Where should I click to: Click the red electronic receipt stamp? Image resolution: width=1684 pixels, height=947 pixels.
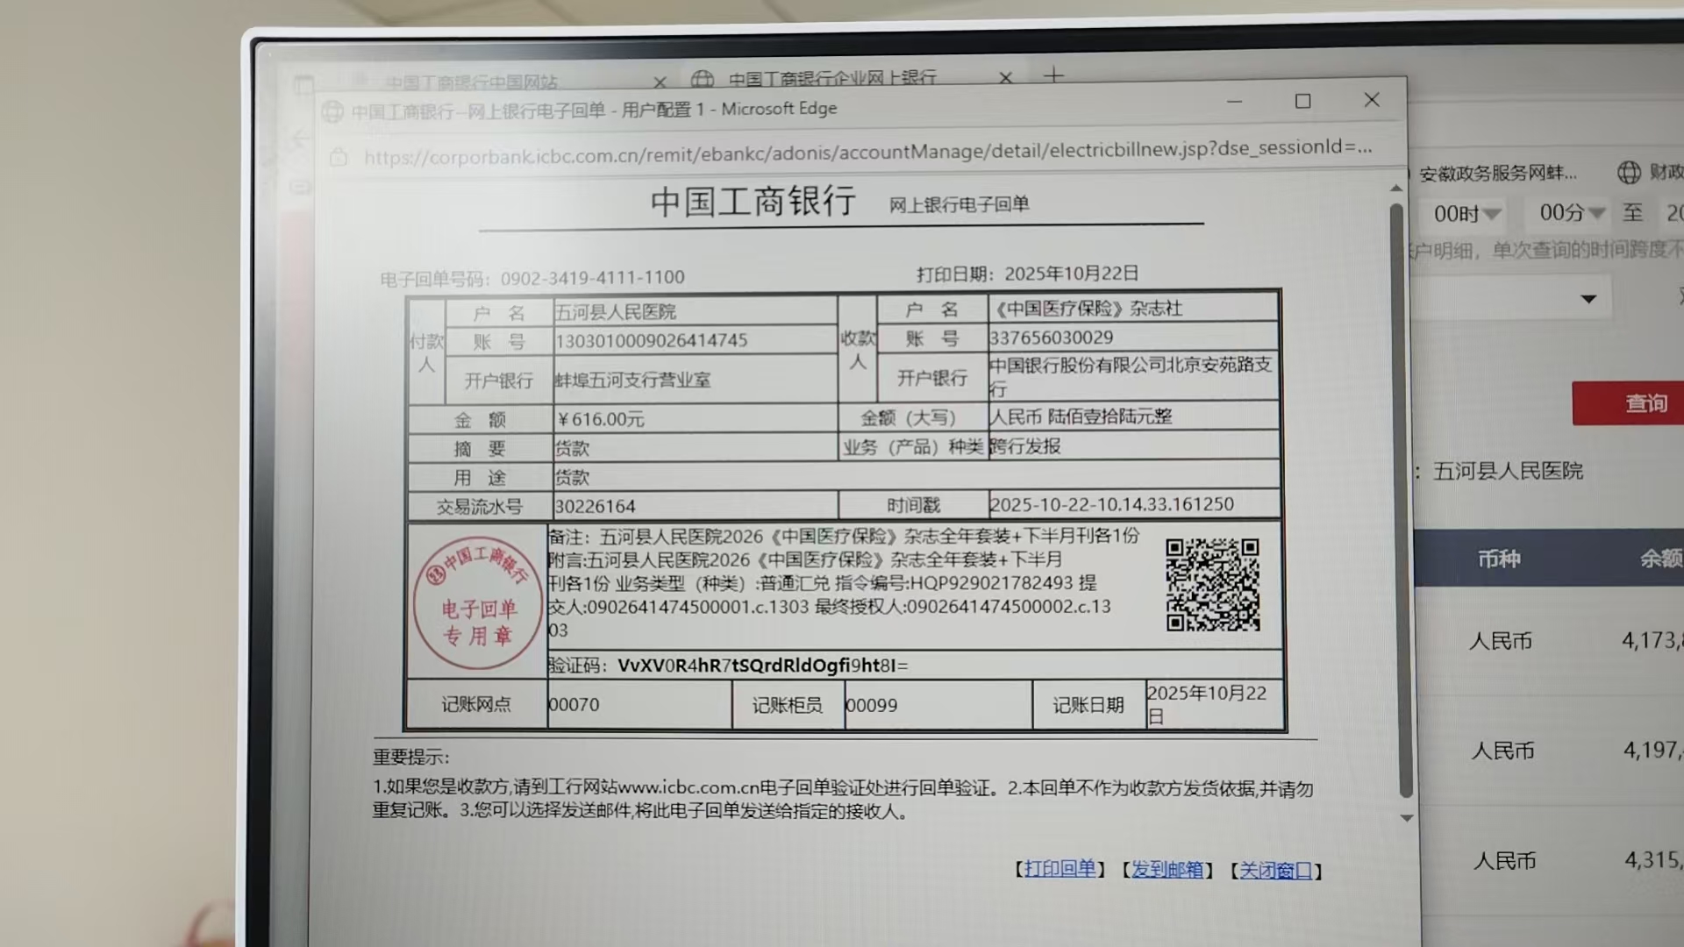[x=478, y=602]
